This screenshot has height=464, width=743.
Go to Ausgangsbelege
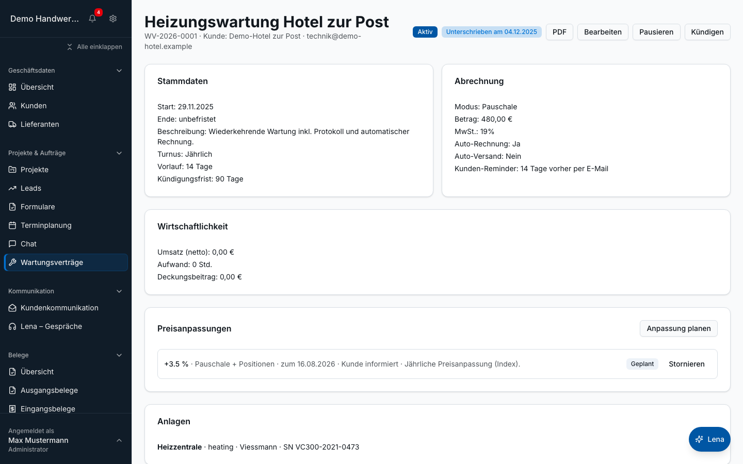(x=66, y=390)
